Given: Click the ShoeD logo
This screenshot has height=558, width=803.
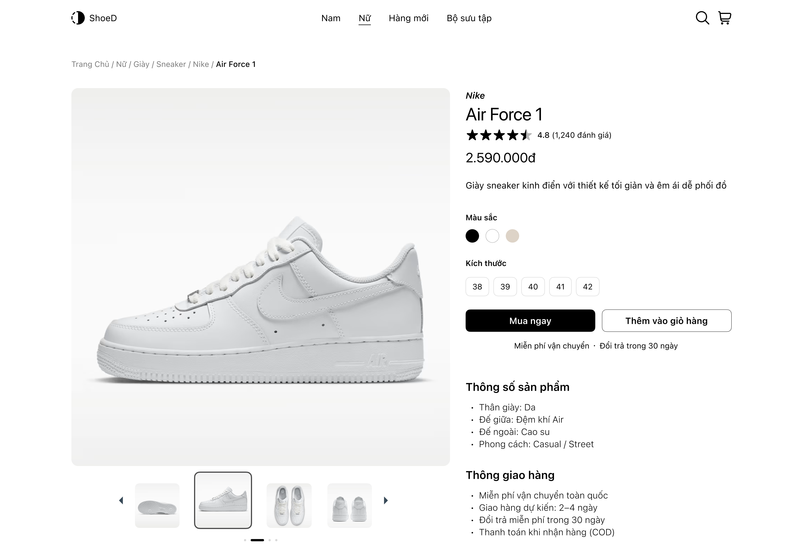Looking at the screenshot, I should pos(93,18).
